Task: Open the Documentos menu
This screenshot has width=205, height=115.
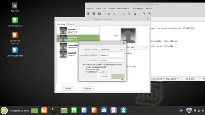Action: pyautogui.click(x=137, y=9)
